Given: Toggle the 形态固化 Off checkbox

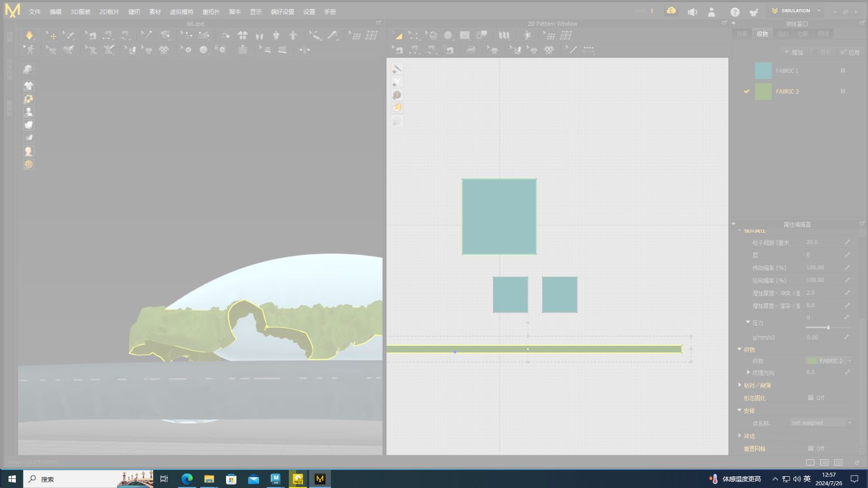Looking at the screenshot, I should (x=810, y=398).
